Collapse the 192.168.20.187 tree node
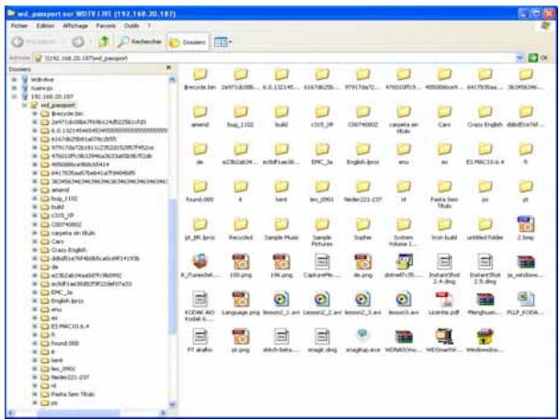Screen dimensions: 560x420 (15, 96)
